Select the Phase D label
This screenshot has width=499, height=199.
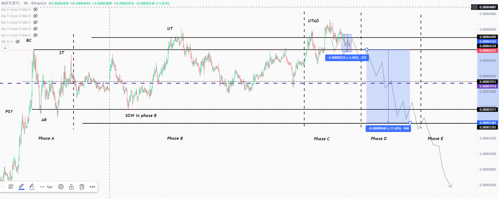point(379,138)
